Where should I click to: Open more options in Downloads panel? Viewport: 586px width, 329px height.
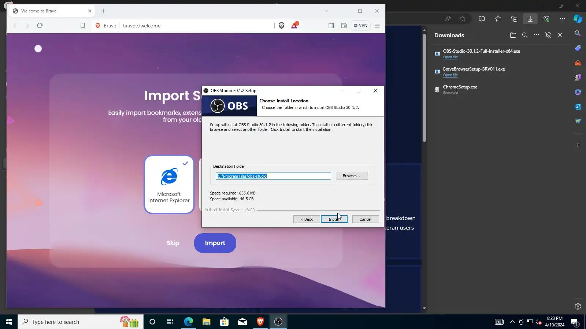(x=537, y=35)
